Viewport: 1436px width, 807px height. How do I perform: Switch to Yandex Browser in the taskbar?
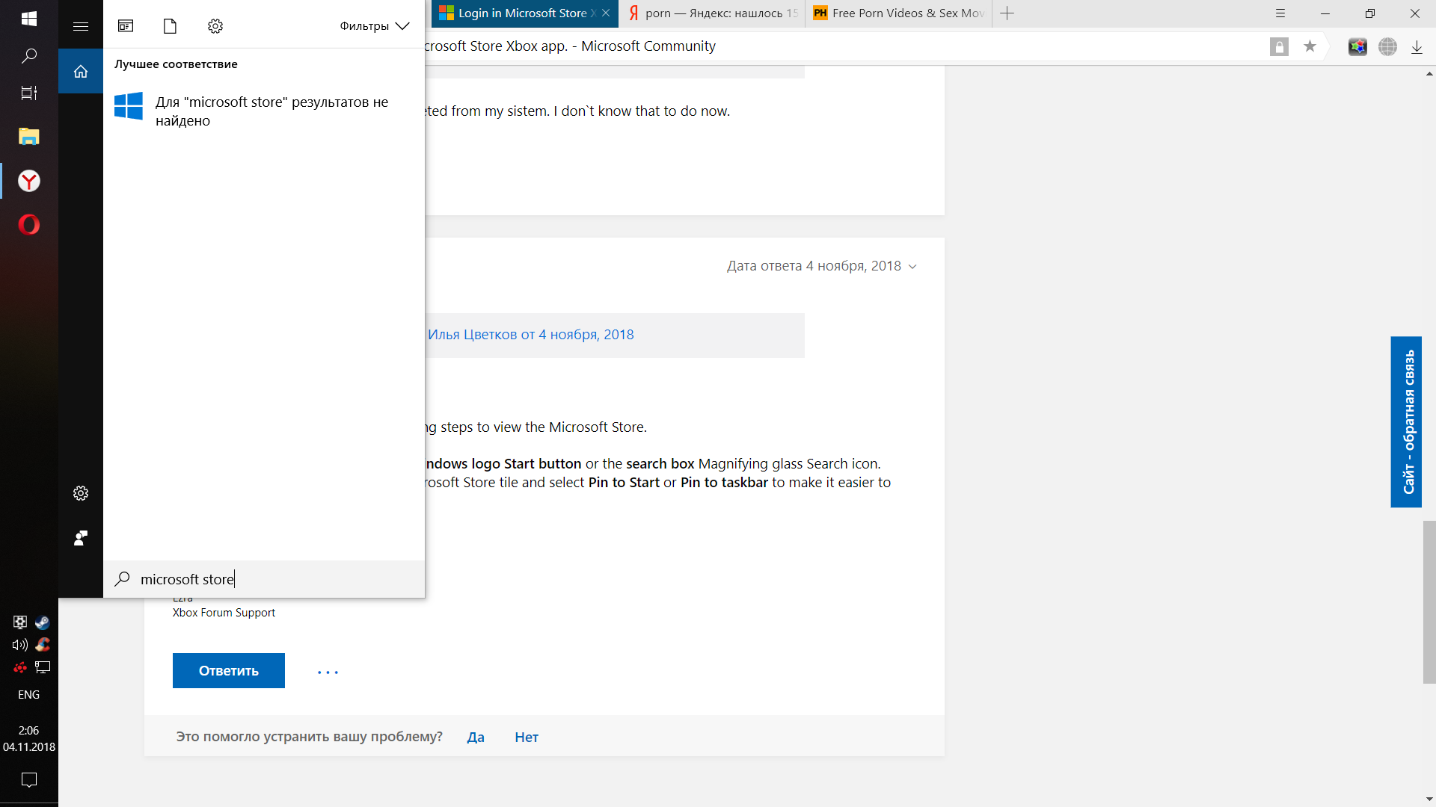(29, 181)
